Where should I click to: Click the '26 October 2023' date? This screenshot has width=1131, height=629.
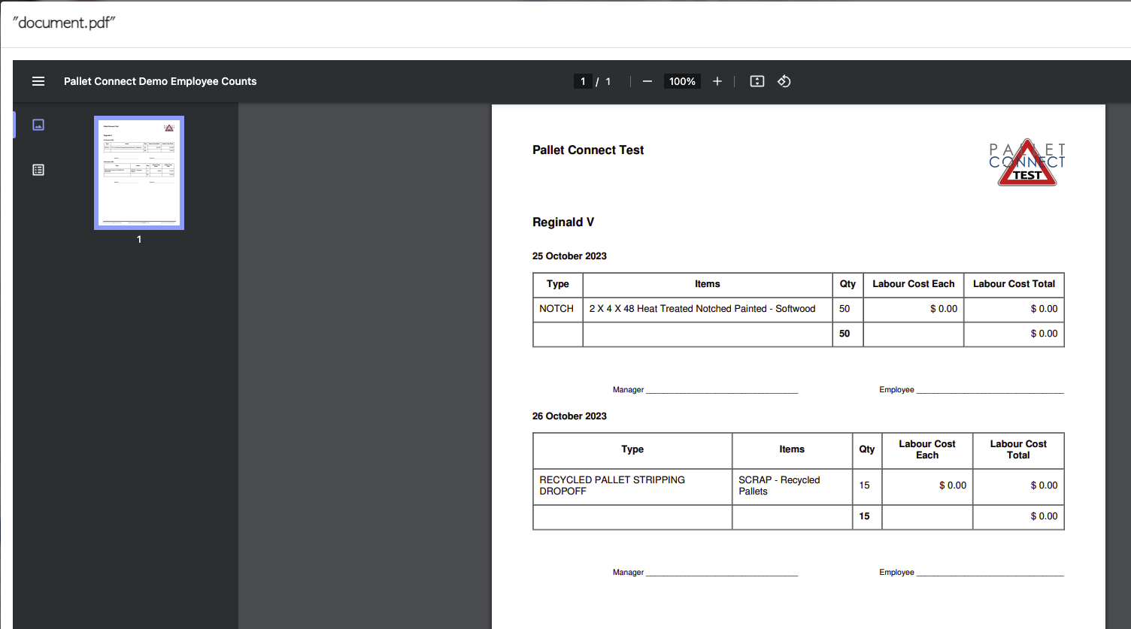point(569,416)
